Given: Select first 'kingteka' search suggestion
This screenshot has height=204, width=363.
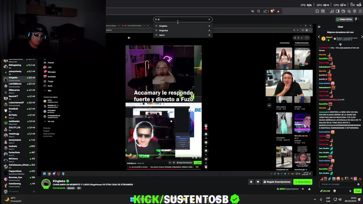Looking at the screenshot, I should 163,26.
